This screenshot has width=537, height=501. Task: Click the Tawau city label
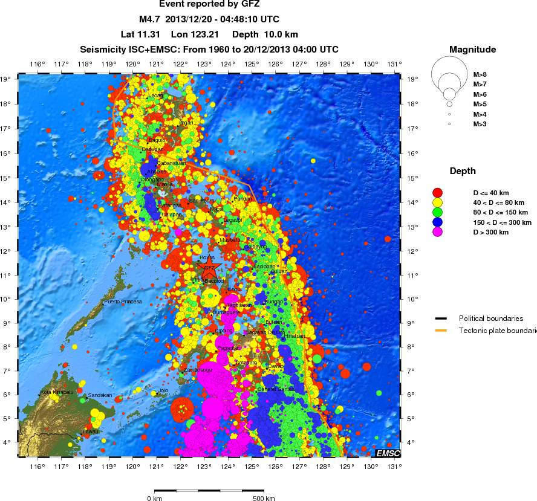pyautogui.click(x=91, y=432)
